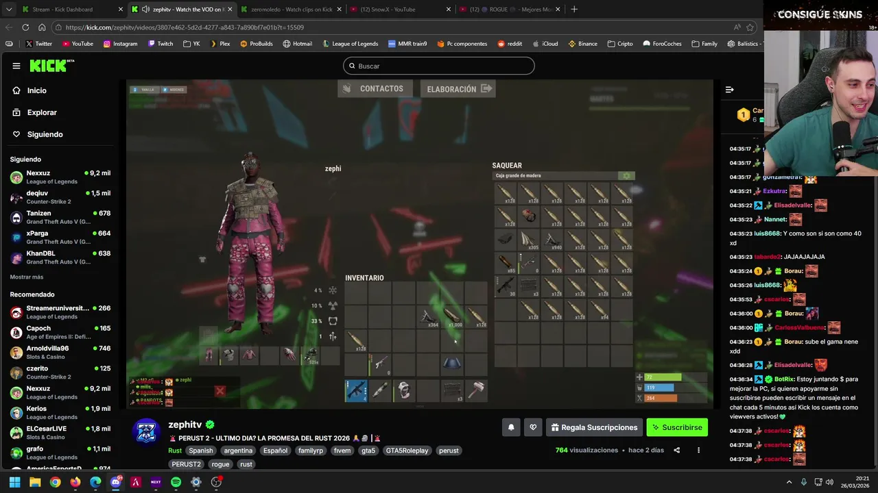Open the Cripto bookmarks folder
Image resolution: width=878 pixels, height=493 pixels.
[x=620, y=44]
